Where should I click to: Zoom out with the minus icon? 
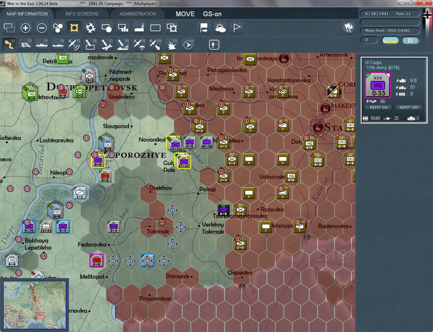click(x=42, y=28)
